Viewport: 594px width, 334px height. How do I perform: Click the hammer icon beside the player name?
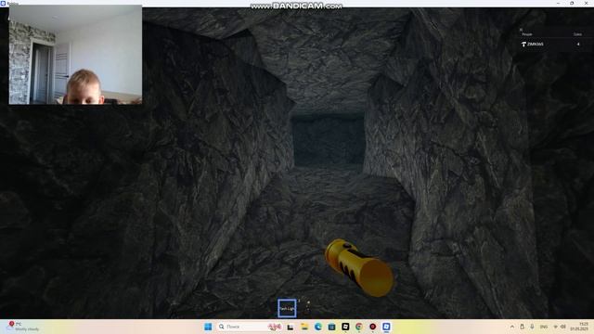tap(523, 45)
